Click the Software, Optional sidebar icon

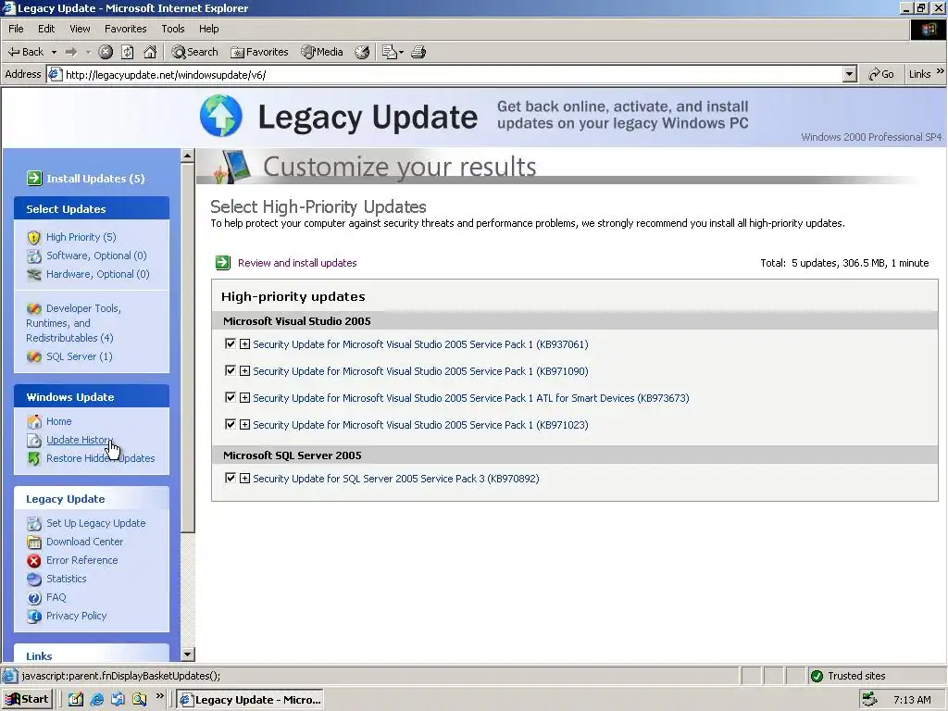(x=34, y=256)
